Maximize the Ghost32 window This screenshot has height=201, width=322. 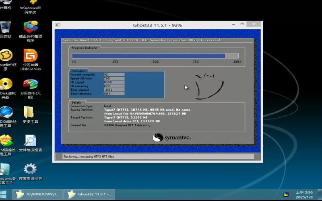[x=242, y=24]
